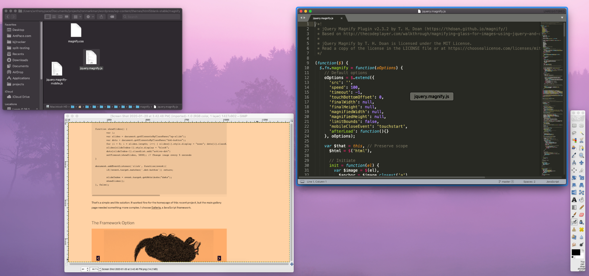Screen dimensions: 589x276
Task: Select the Pencil tool in toolbox
Action: (x=582, y=207)
